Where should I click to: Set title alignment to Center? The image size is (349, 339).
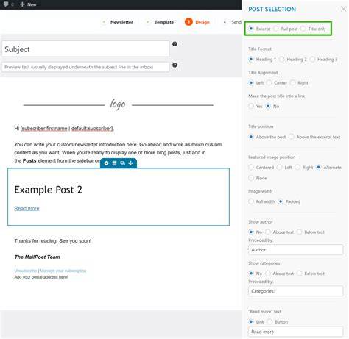tap(269, 82)
